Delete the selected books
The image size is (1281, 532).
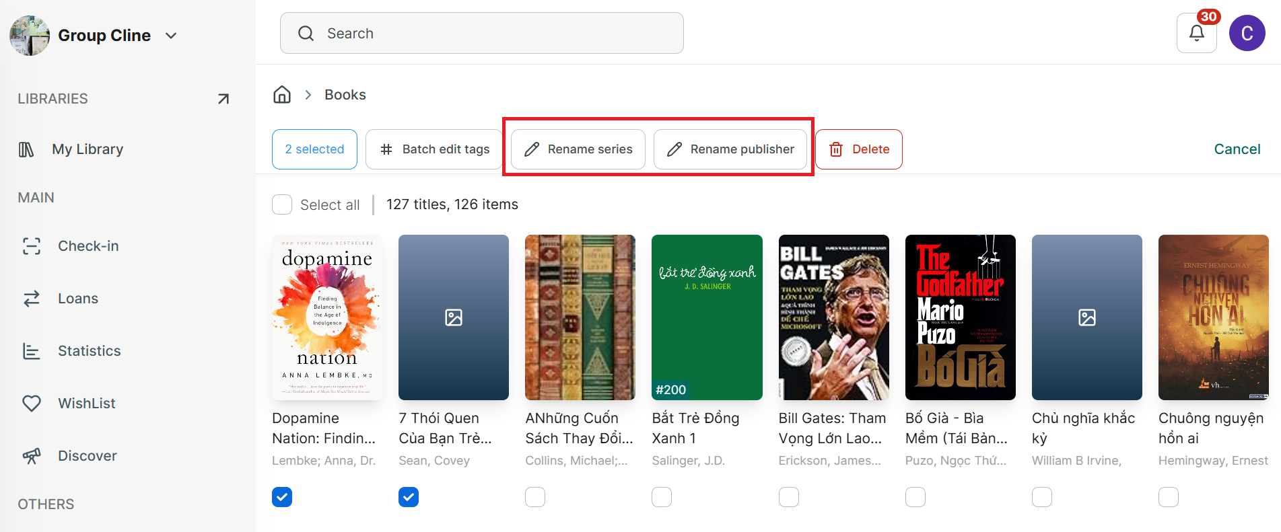(x=859, y=149)
